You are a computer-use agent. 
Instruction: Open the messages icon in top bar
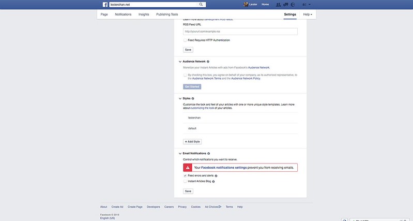point(286,4)
